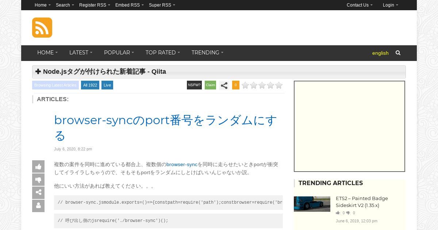Expand the Embed RSS dropdown
Viewport: 438px width, 230px height.
(130, 5)
